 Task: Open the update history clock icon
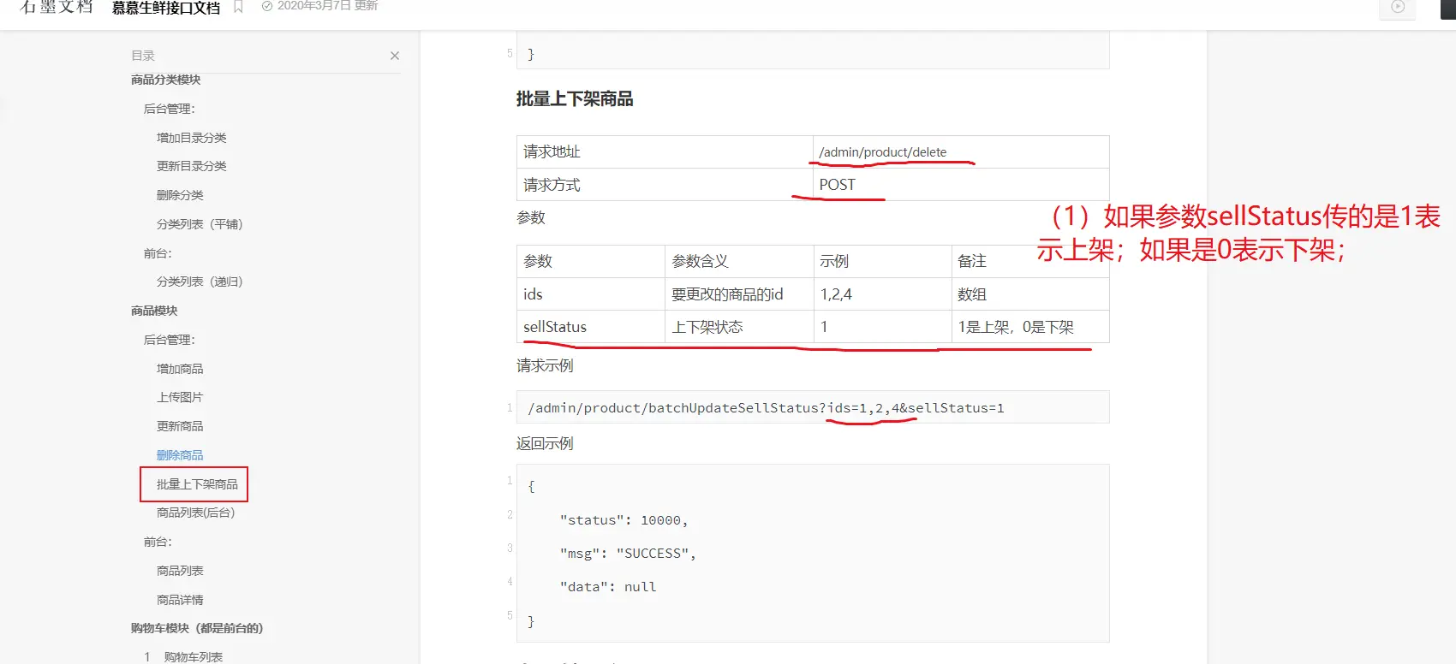tap(266, 6)
